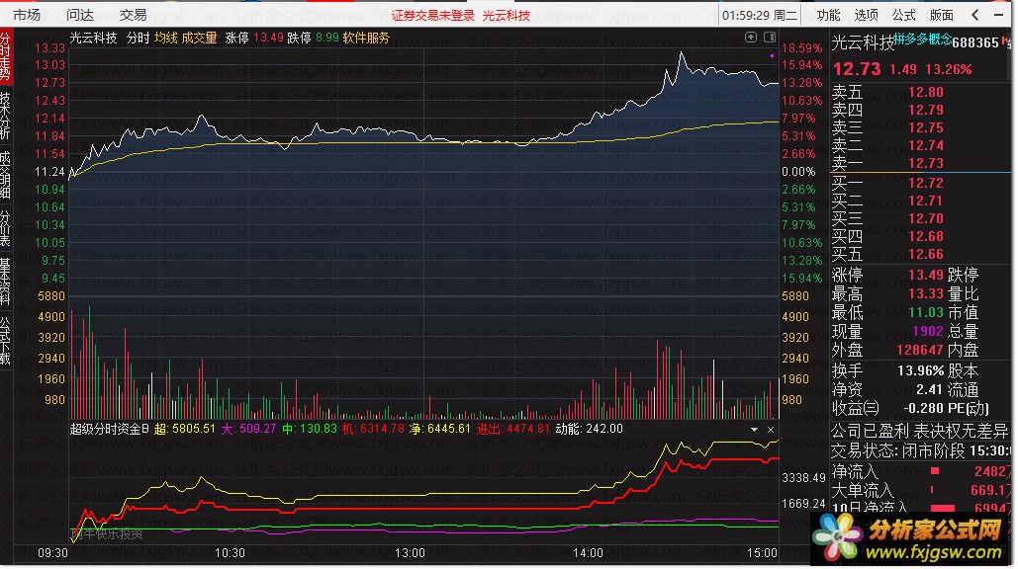This screenshot has height=569, width=1018.
Task: Open the 市场 menu
Action: (27, 14)
